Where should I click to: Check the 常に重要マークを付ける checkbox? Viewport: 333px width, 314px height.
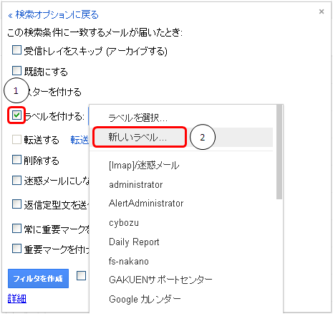[x=16, y=228]
